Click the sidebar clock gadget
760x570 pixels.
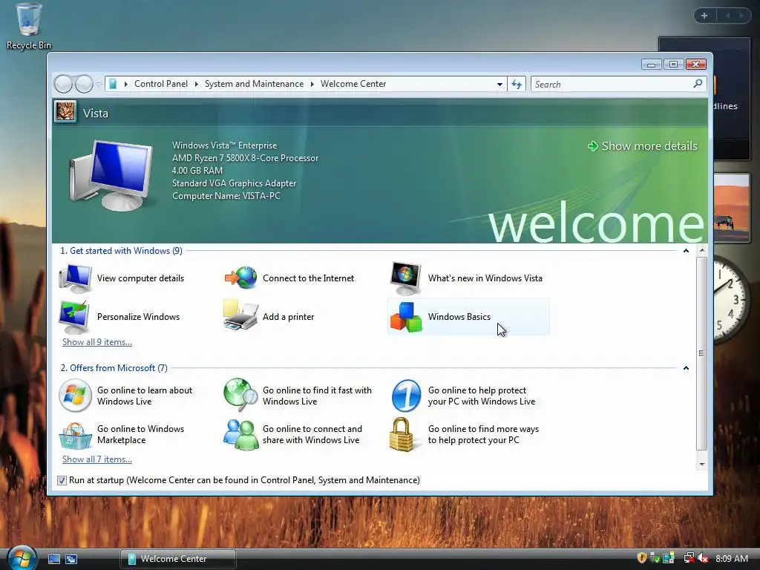[730, 300]
